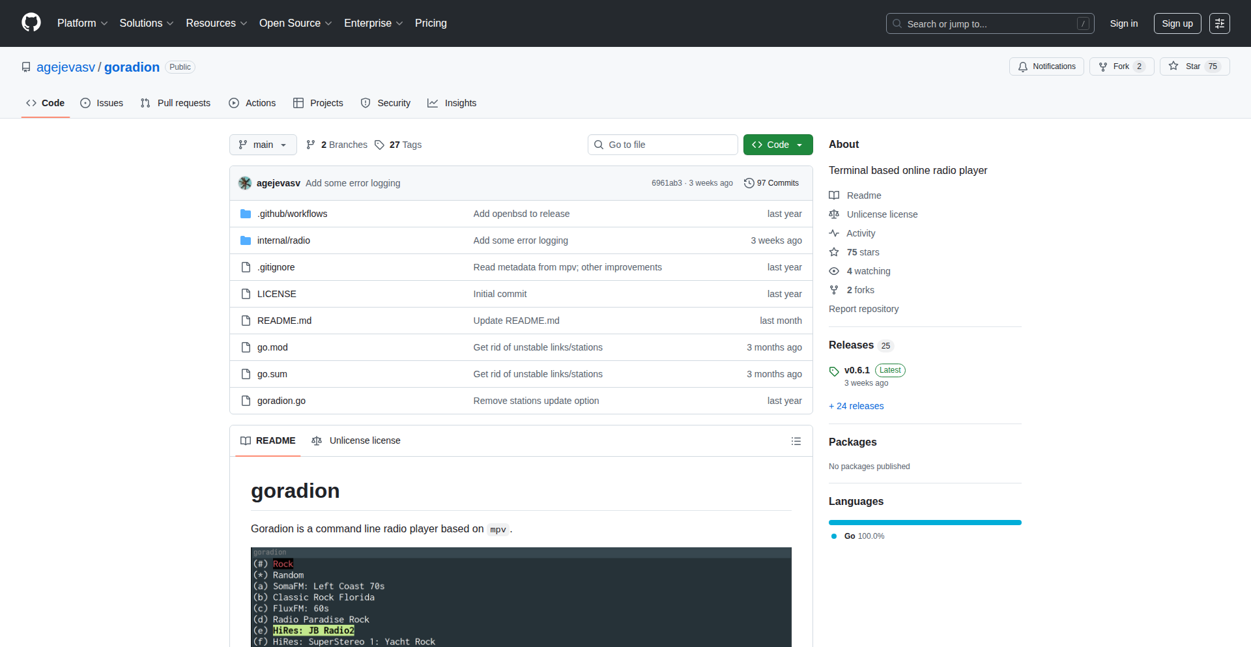This screenshot has width=1251, height=647.
Task: Switch to the Pull requests tab
Action: [175, 103]
